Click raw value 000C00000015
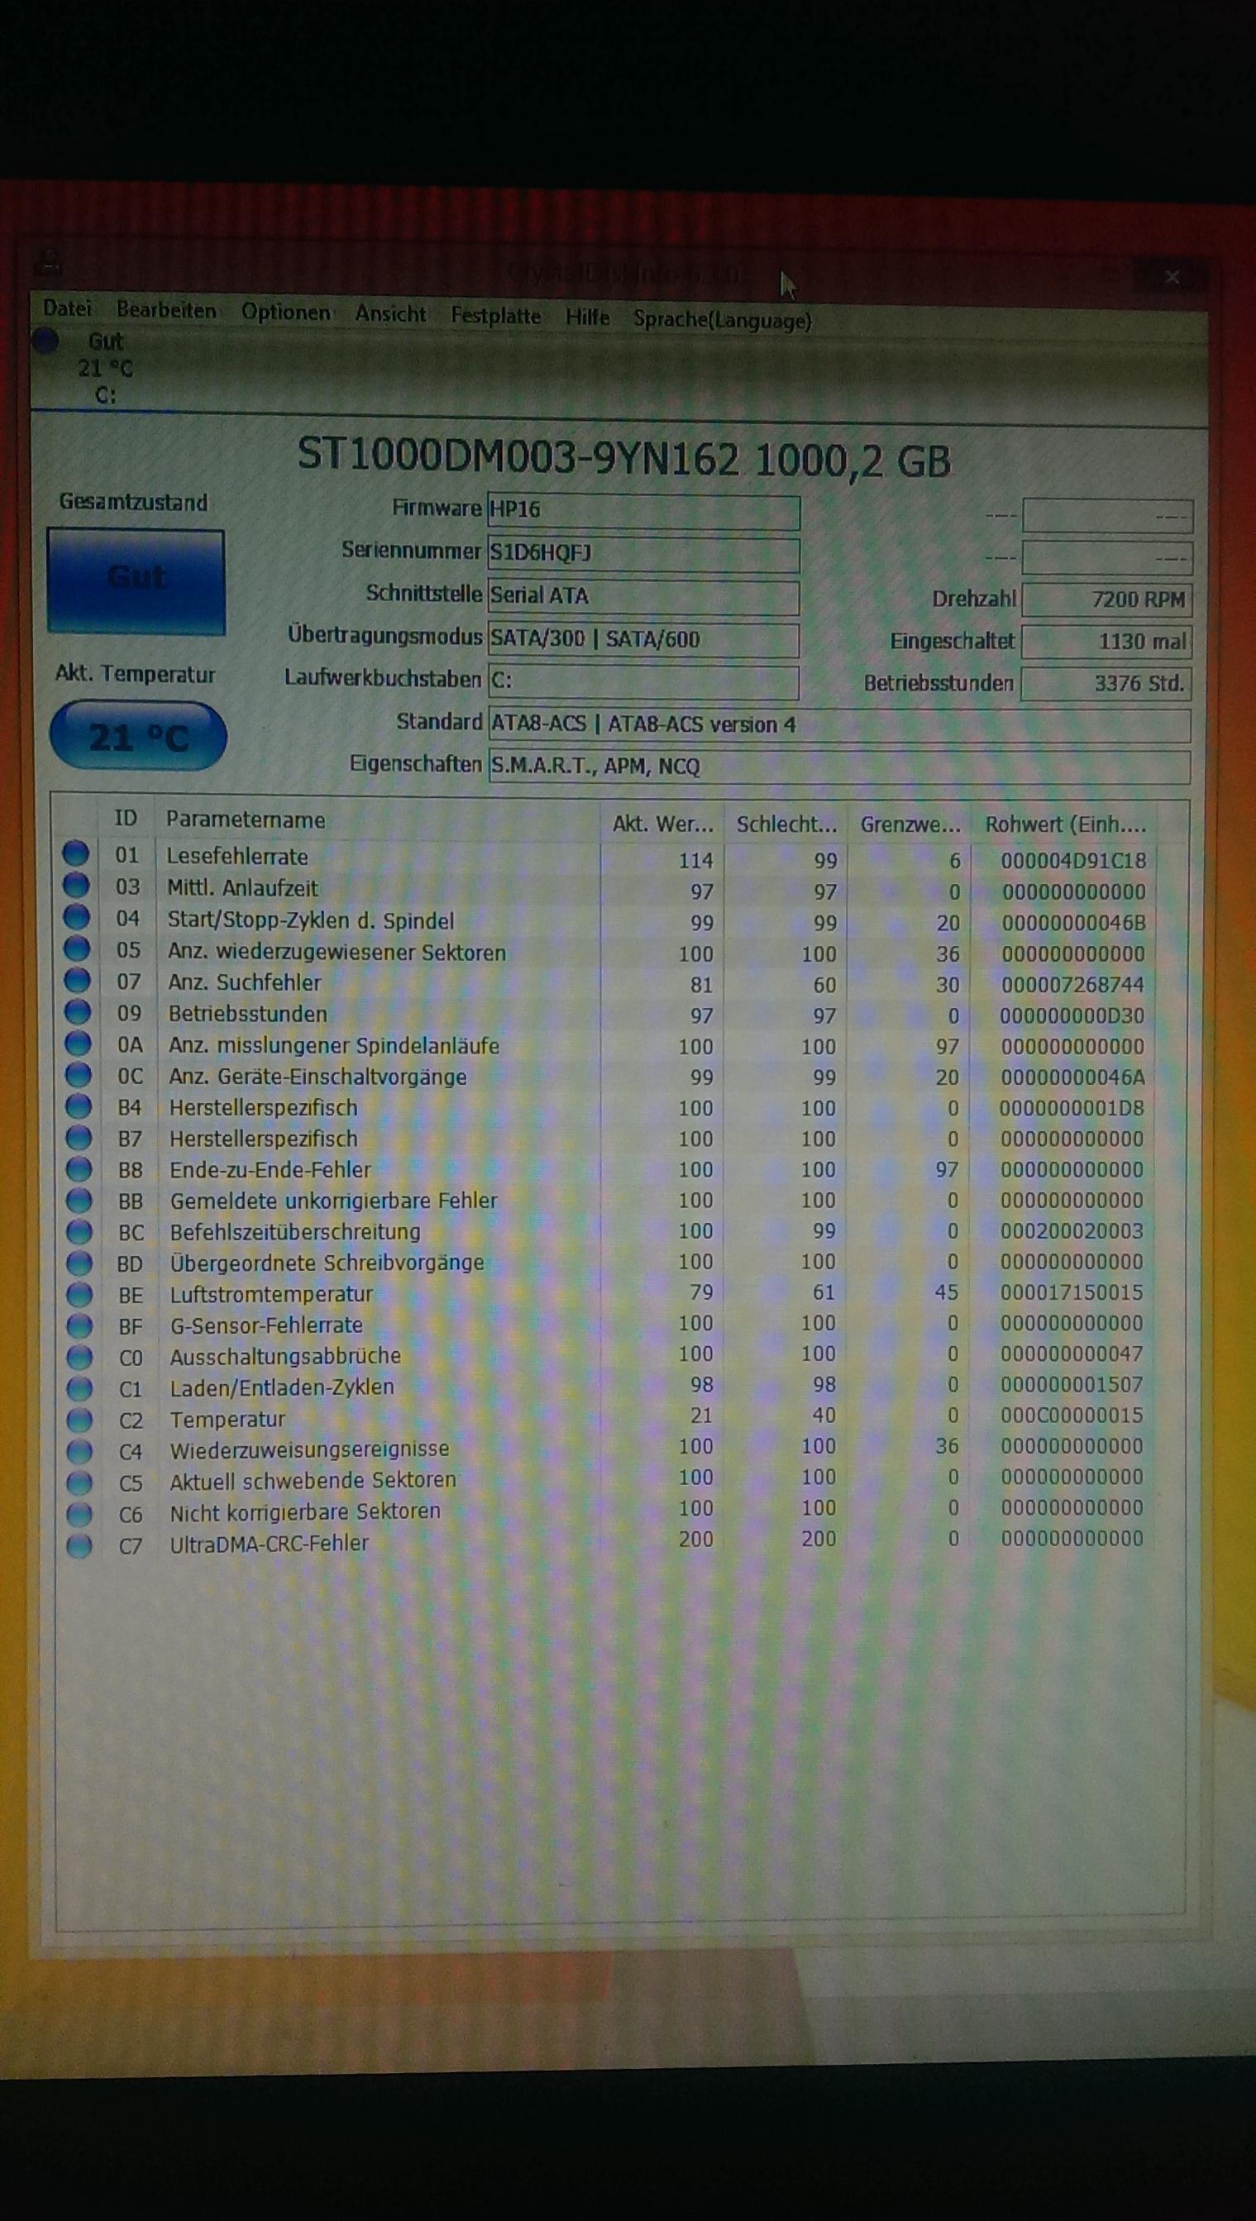The width and height of the screenshot is (1256, 2221). click(1072, 1416)
